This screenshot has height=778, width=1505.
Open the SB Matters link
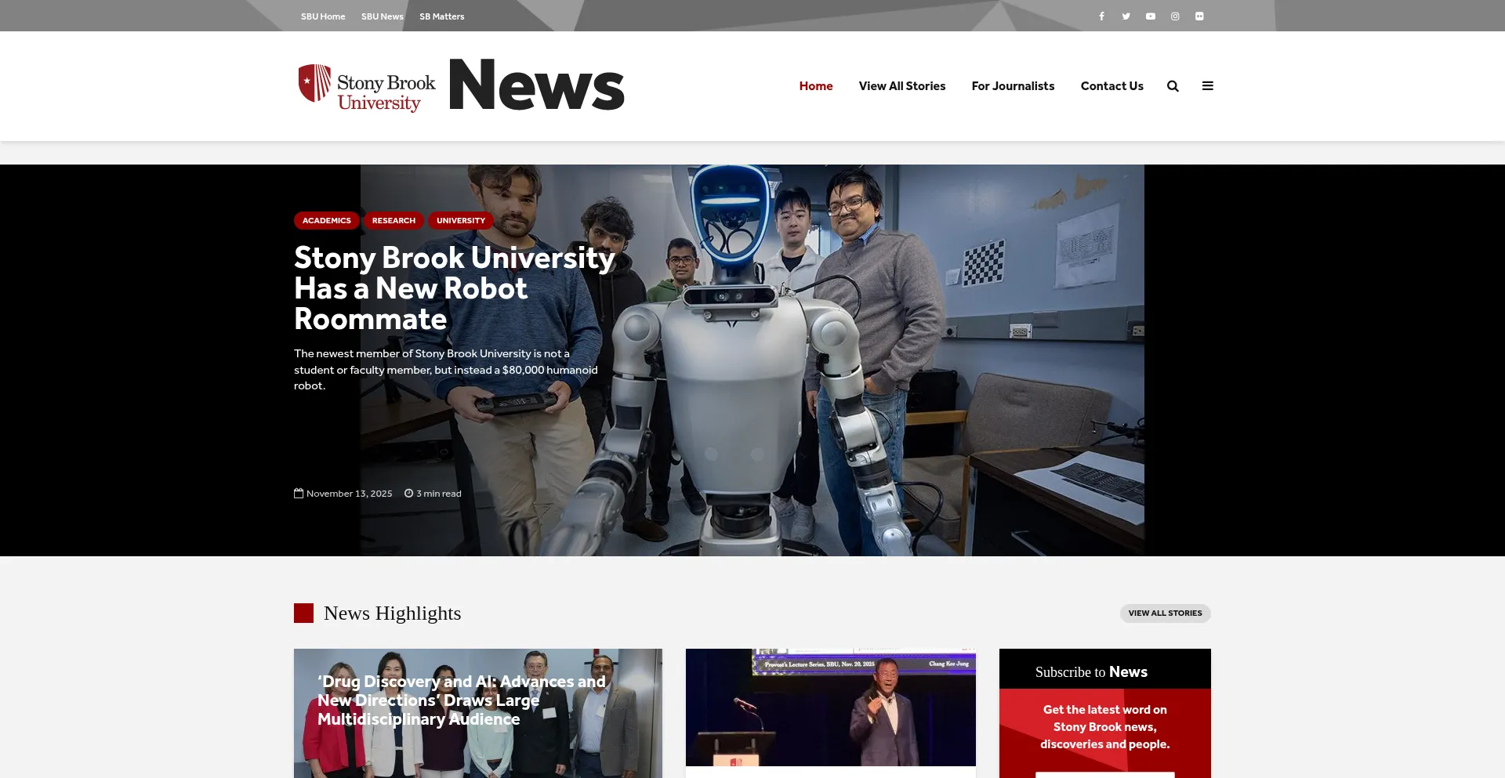pos(441,16)
